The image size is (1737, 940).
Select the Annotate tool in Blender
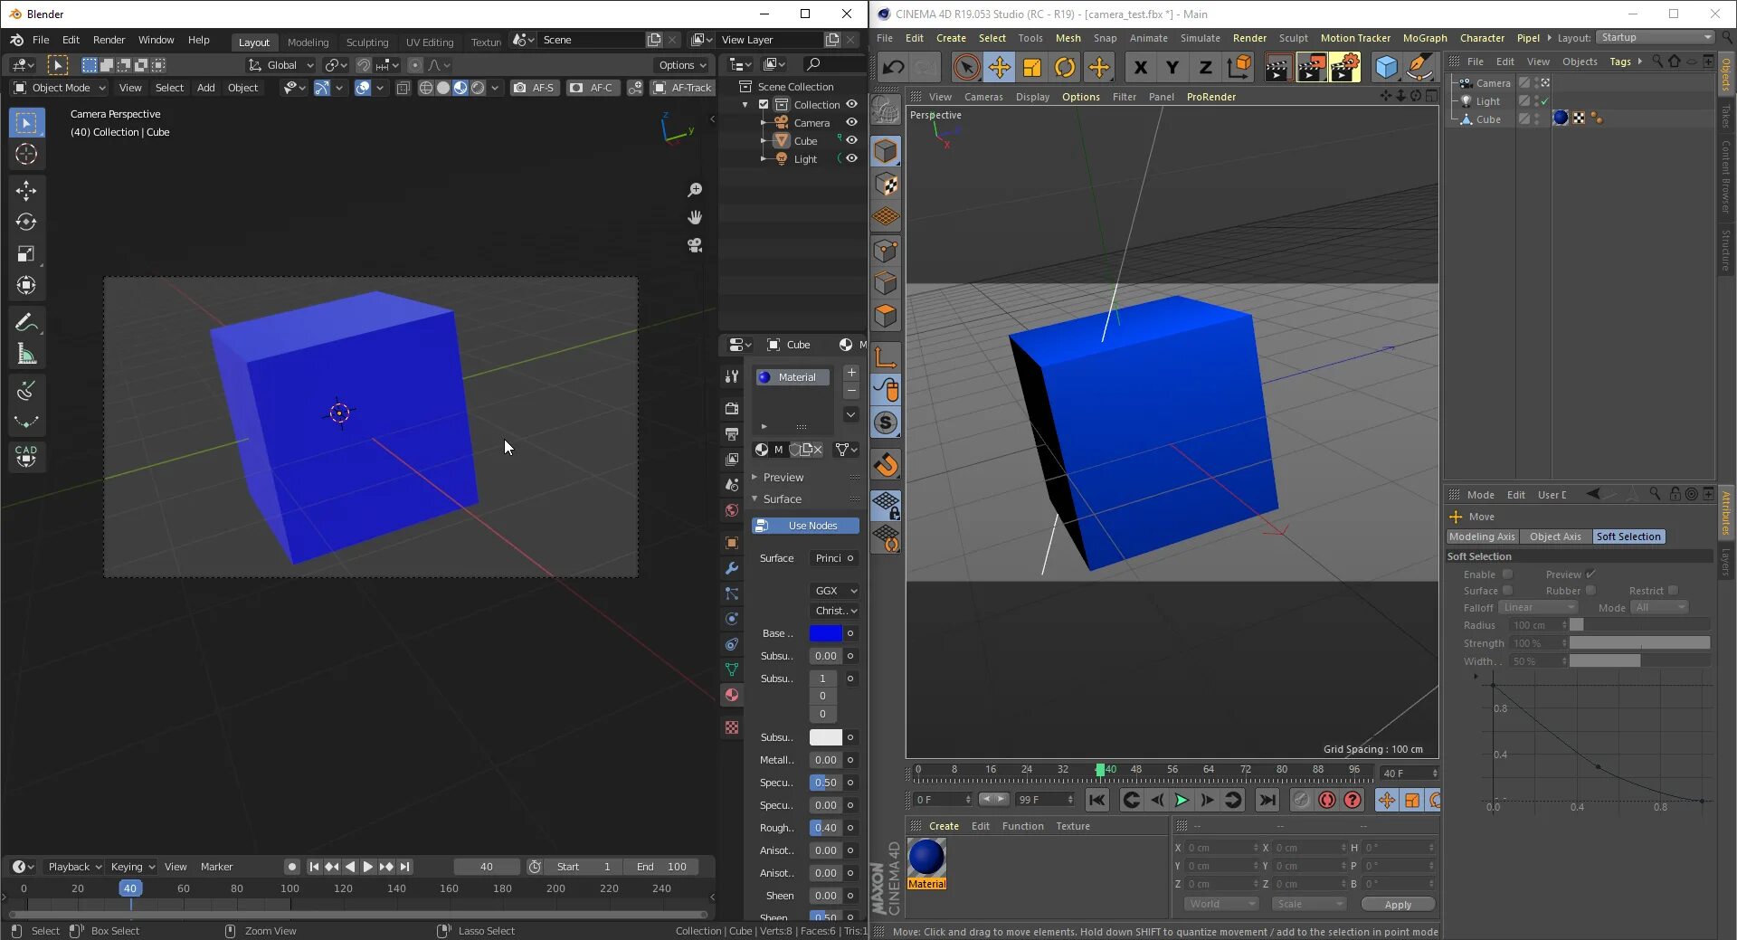click(x=26, y=322)
